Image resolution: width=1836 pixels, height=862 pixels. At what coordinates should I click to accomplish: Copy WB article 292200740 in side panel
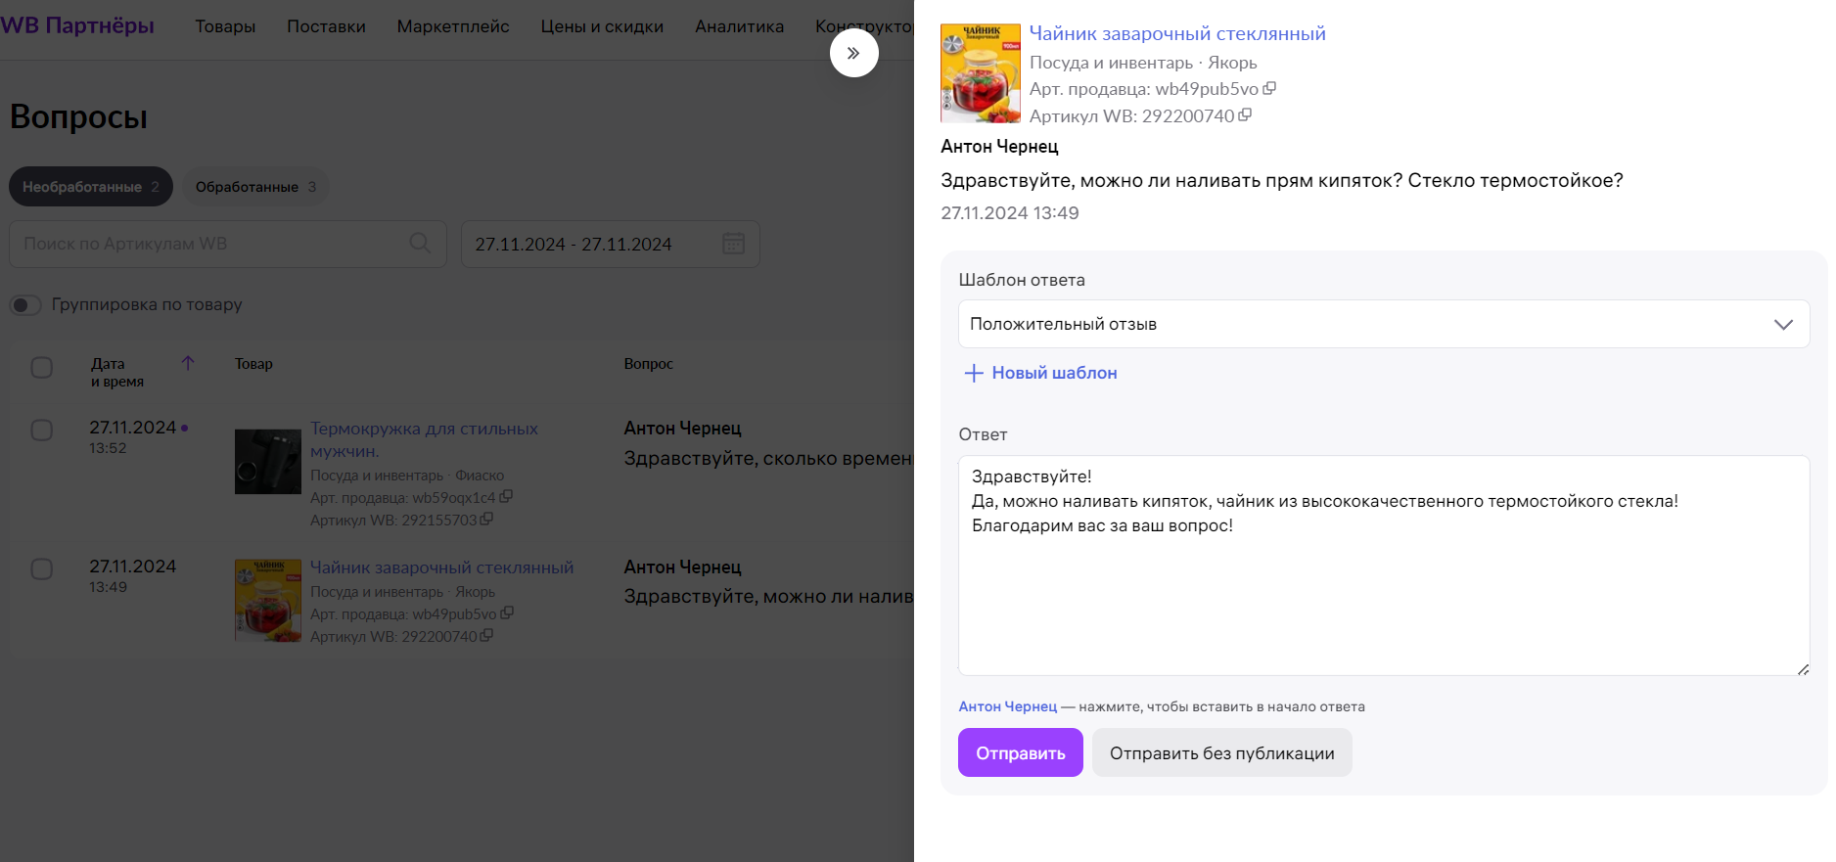pyautogui.click(x=1245, y=114)
